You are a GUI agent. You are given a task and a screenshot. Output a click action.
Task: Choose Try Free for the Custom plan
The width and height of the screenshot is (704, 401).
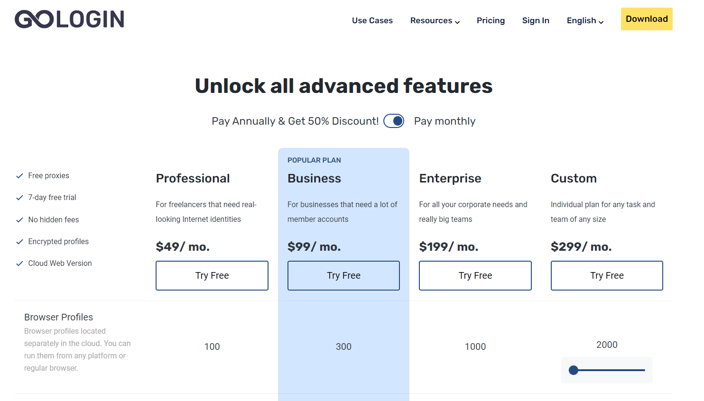[x=607, y=275]
